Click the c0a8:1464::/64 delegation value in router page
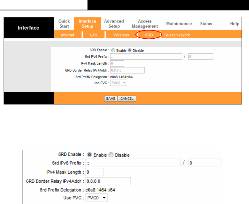249x204 pixels. click(122, 77)
